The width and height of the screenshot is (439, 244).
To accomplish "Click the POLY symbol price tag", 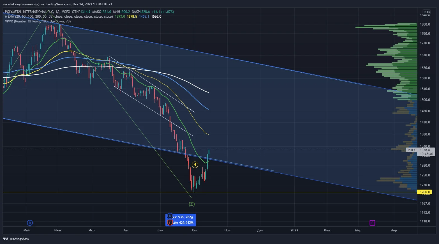I will (412, 150).
